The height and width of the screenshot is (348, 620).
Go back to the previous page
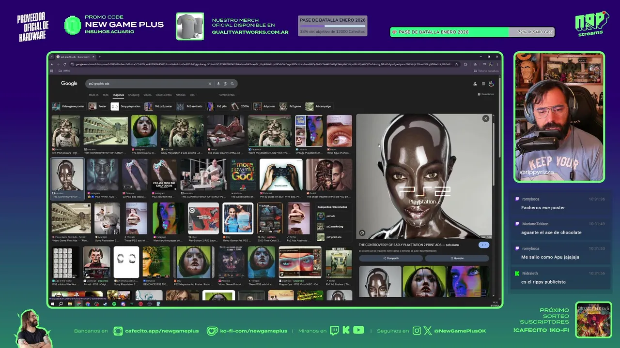point(52,64)
